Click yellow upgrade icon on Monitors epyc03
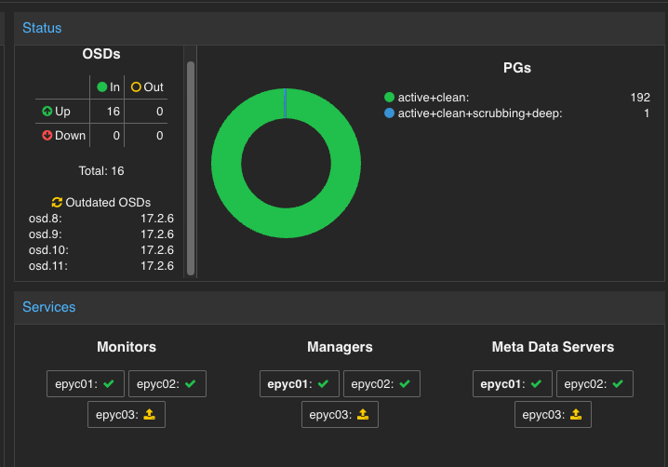The image size is (668, 467). pyautogui.click(x=150, y=414)
